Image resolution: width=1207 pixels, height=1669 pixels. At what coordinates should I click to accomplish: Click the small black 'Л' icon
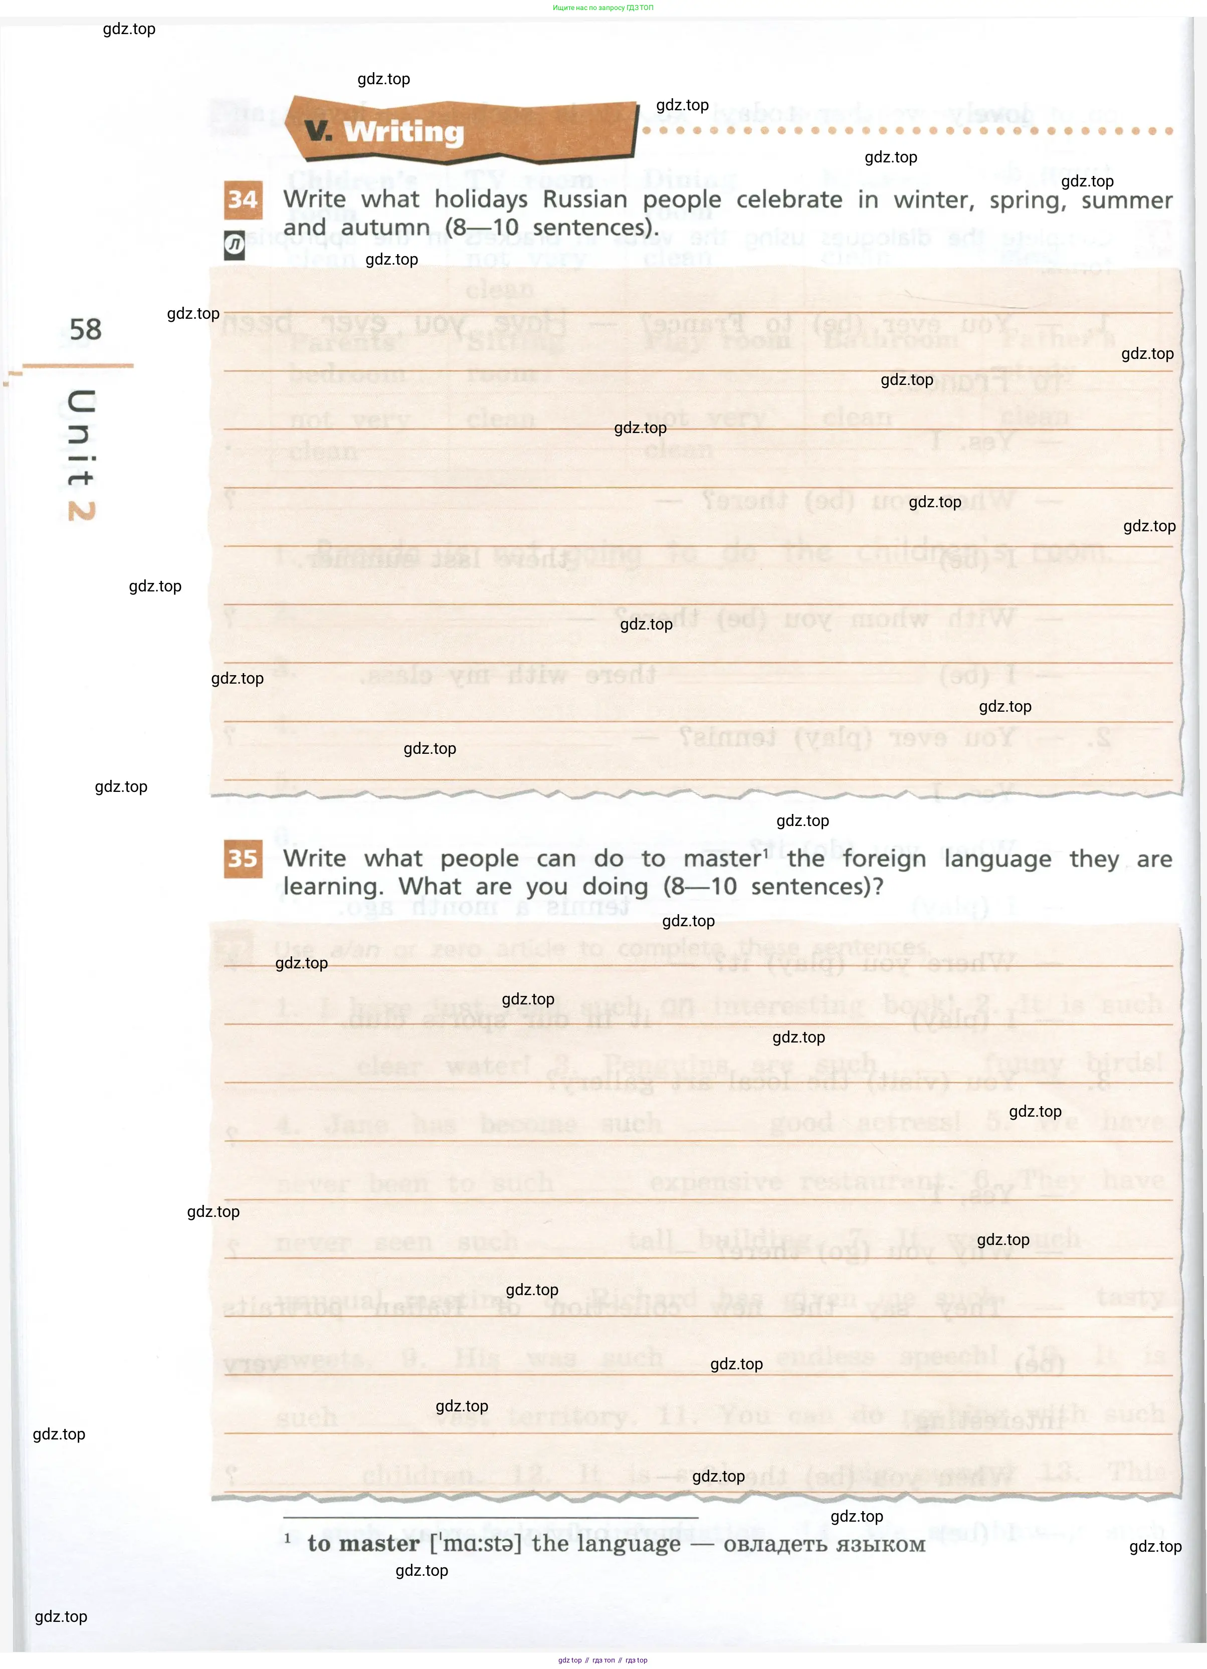coord(234,245)
